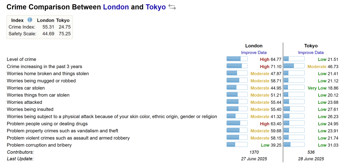Click London's corruption and bribery bar

coord(237,145)
